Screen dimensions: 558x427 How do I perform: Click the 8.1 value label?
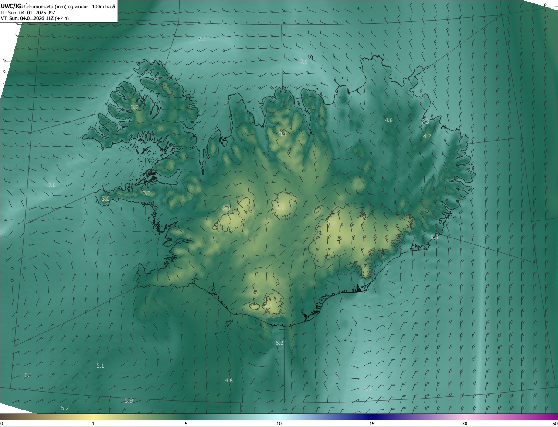(367, 389)
